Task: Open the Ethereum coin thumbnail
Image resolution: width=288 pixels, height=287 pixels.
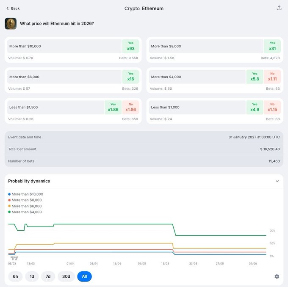Action: pyautogui.click(x=11, y=24)
